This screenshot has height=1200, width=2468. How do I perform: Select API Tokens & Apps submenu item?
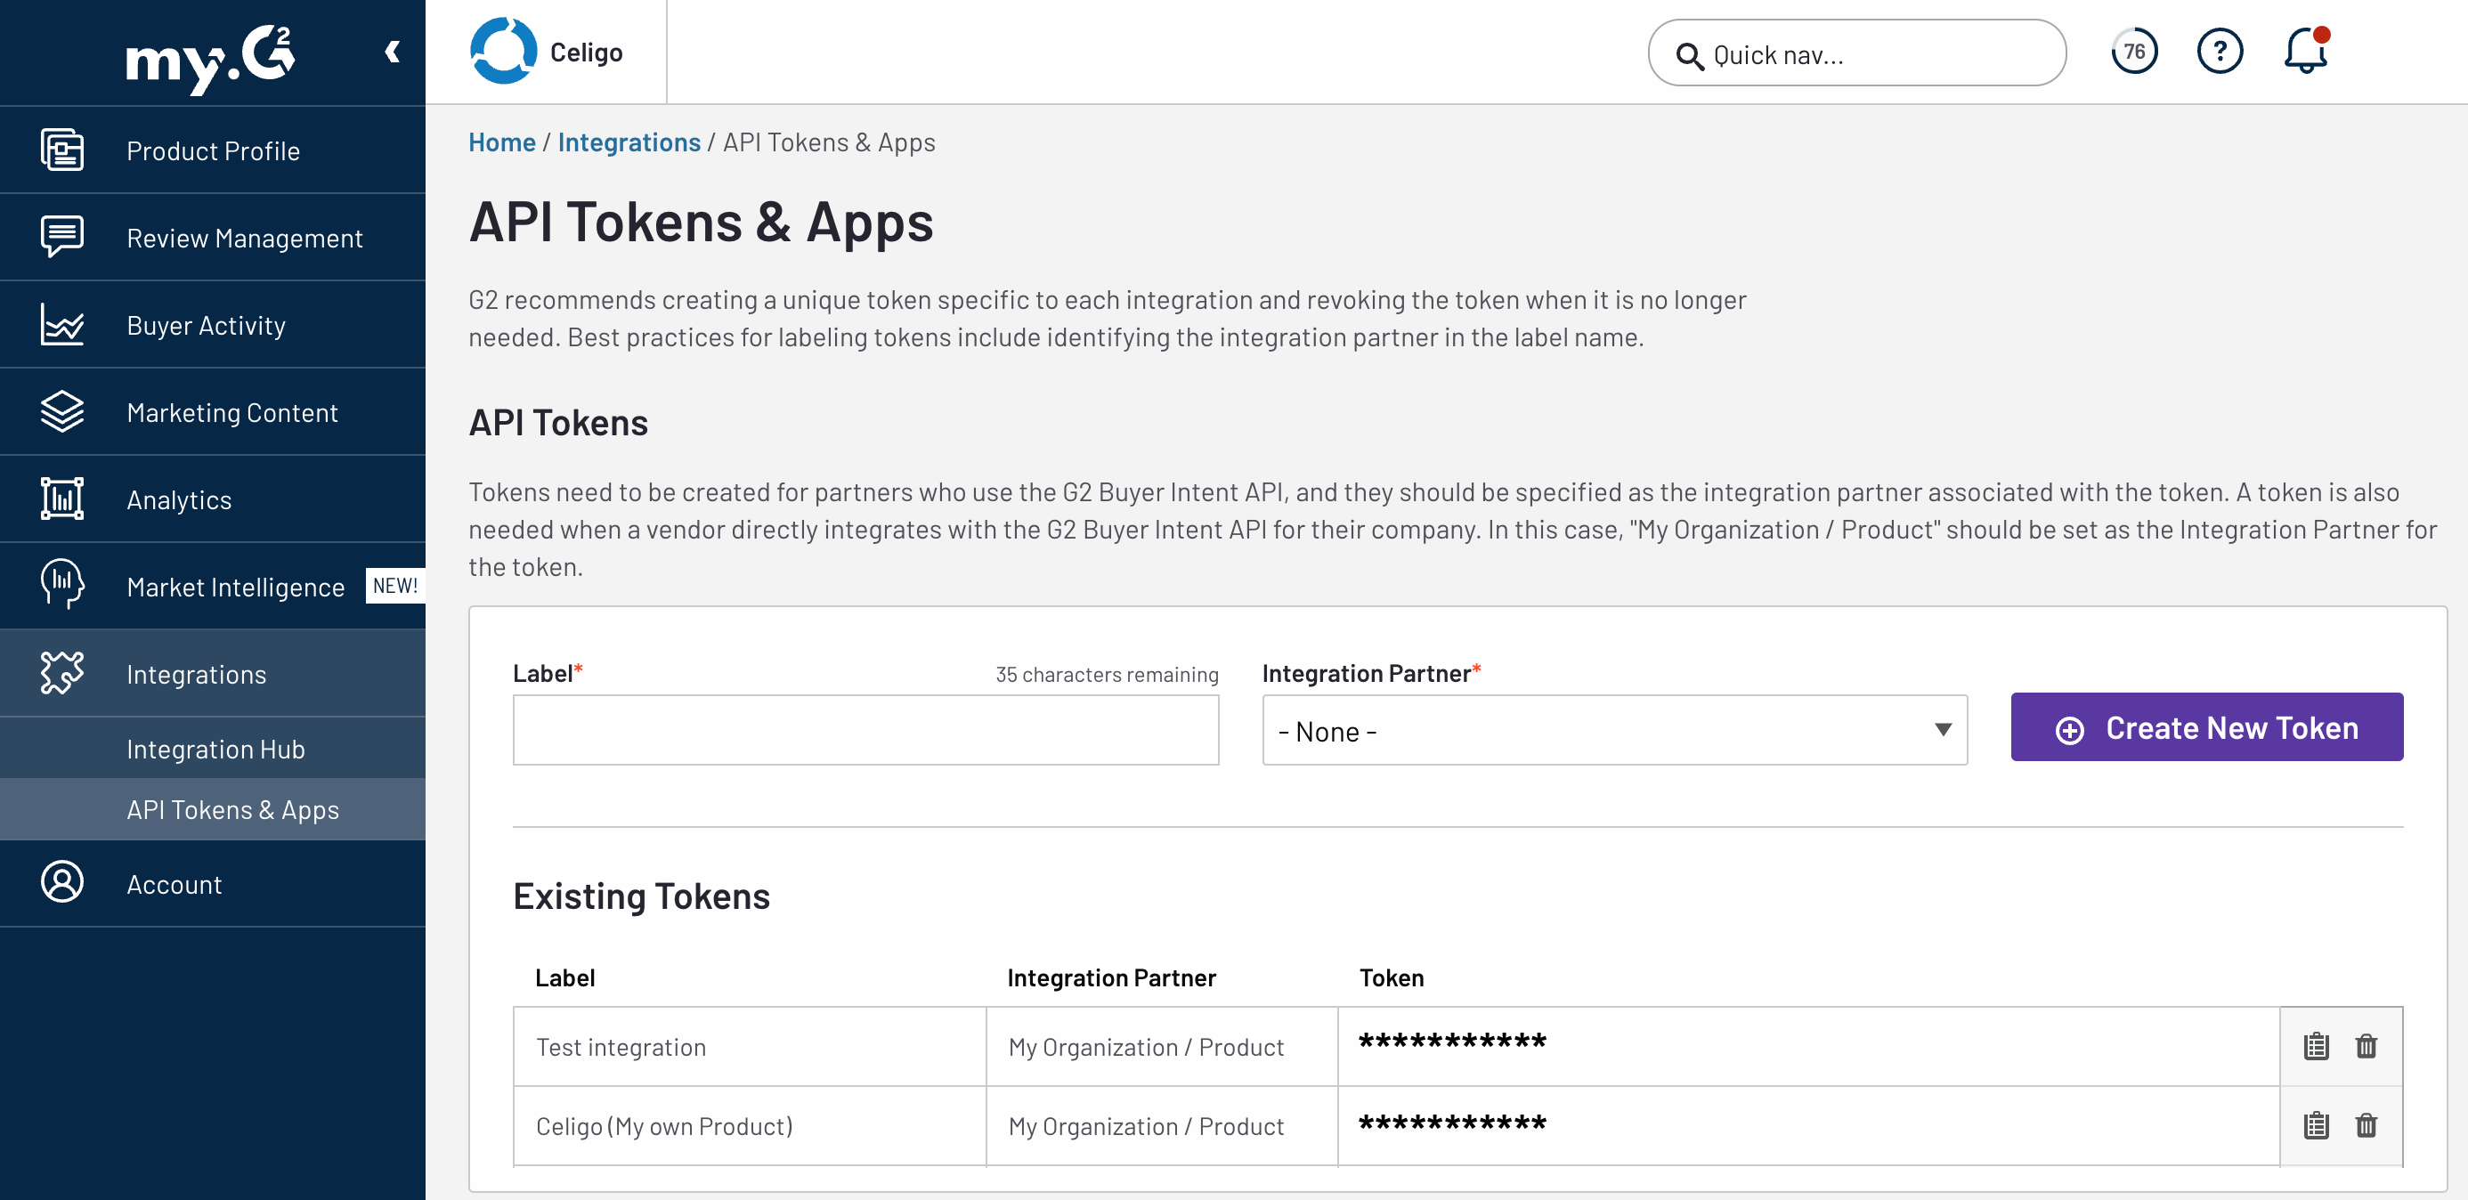click(x=213, y=809)
